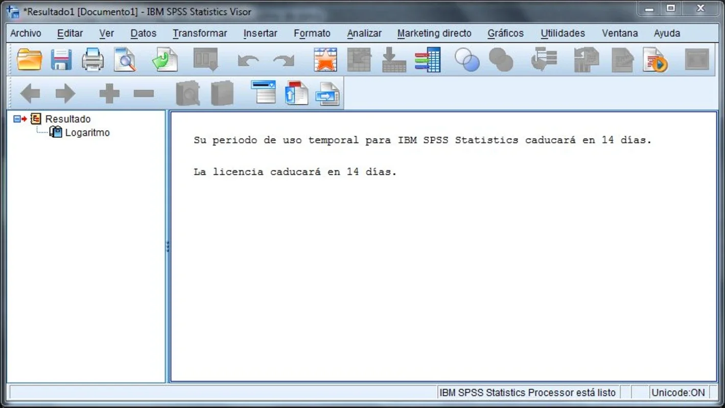Image resolution: width=725 pixels, height=408 pixels.
Task: Open the Editar menu
Action: coord(70,33)
